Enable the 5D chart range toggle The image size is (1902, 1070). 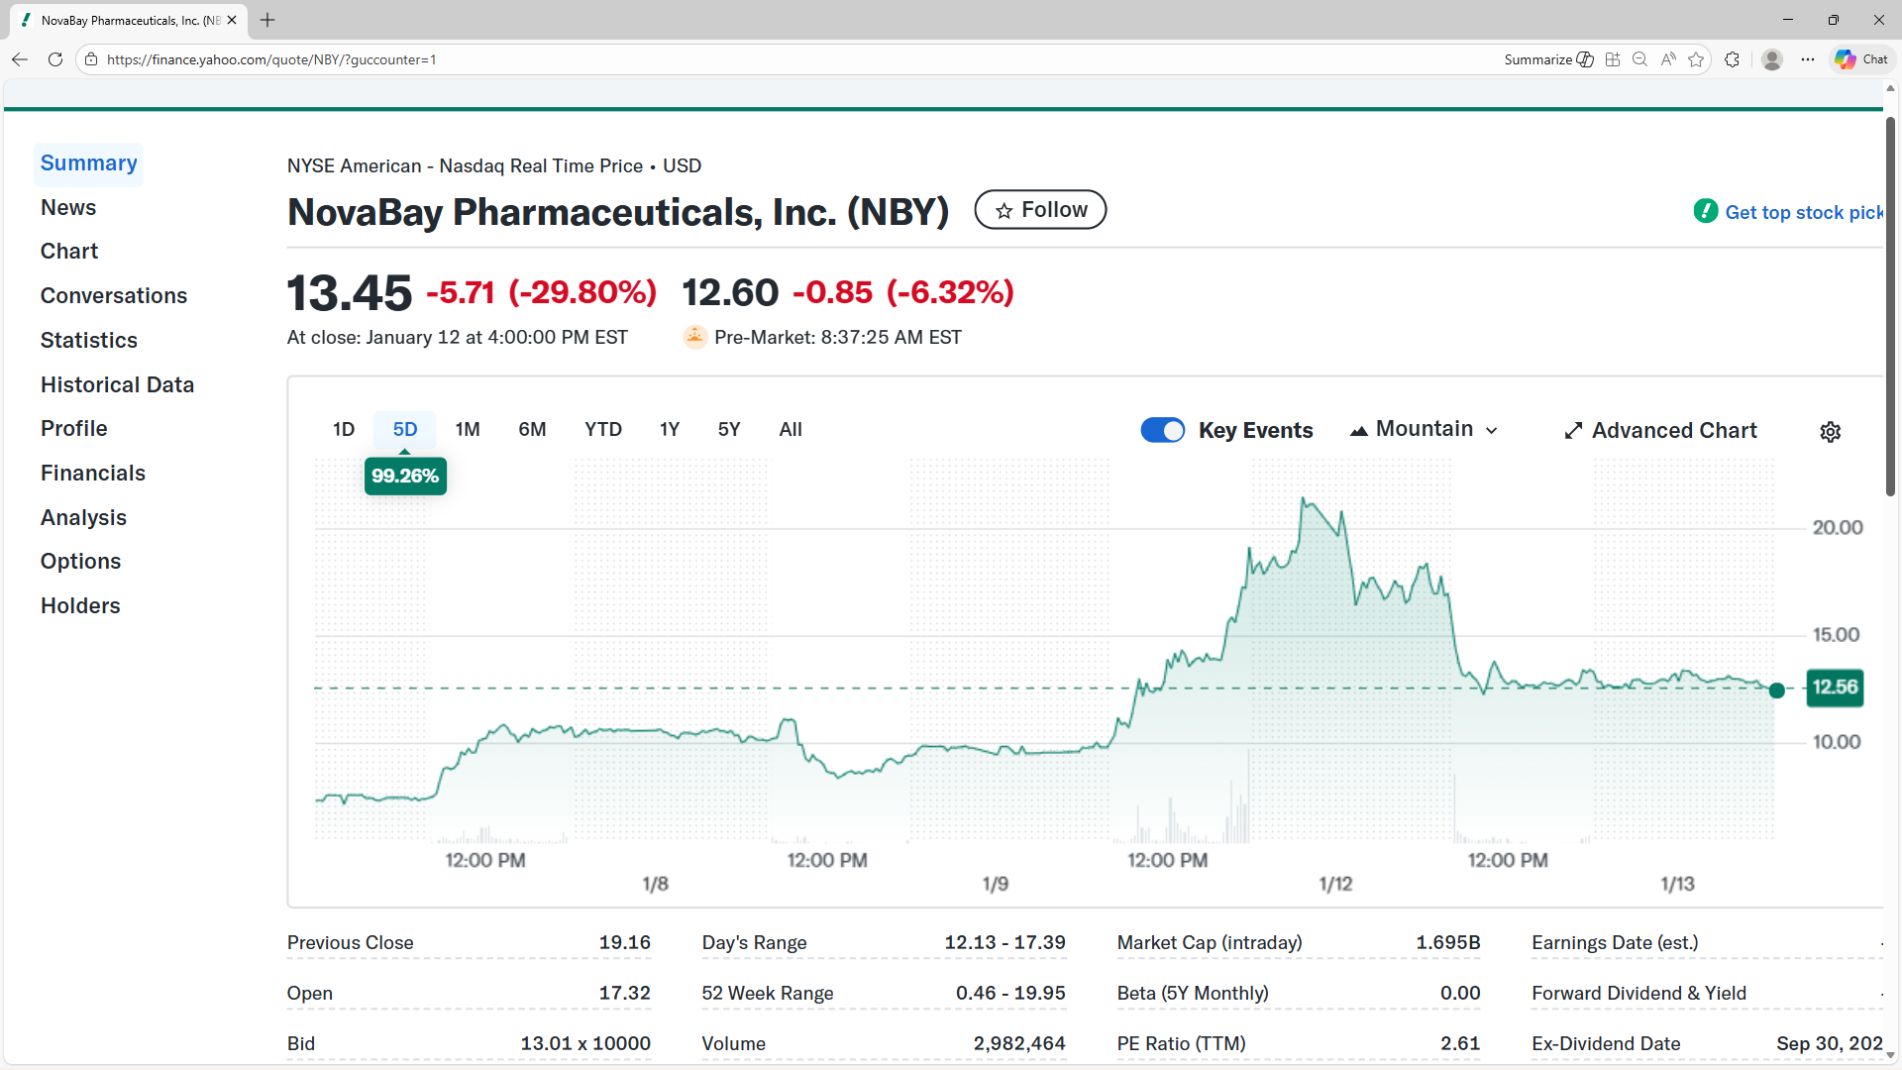tap(404, 429)
